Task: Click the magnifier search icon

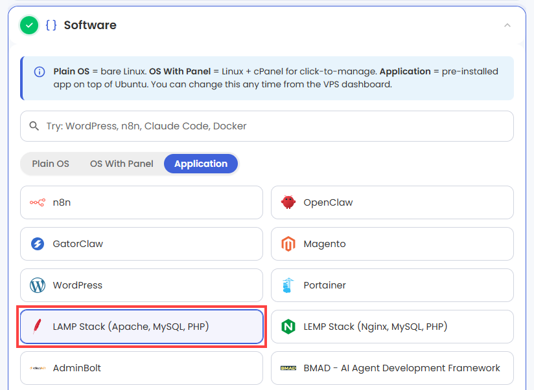Action: pos(34,126)
